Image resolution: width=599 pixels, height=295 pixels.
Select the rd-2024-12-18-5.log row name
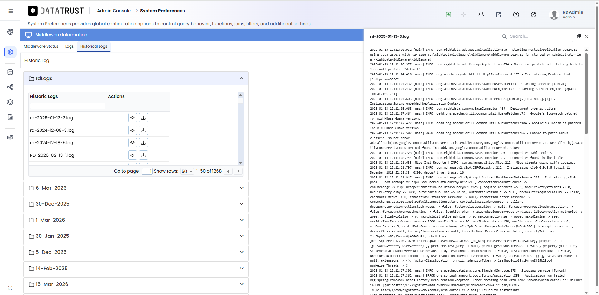pos(51,143)
